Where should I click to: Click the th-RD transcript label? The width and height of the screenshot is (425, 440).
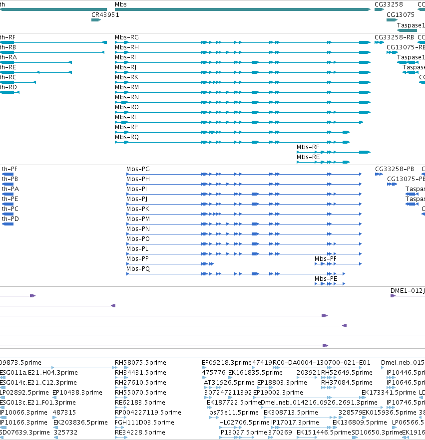pos(8,87)
